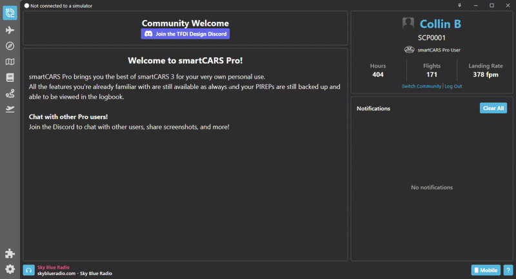Minimize the smartCARS window
This screenshot has height=279, width=516.
475,5
